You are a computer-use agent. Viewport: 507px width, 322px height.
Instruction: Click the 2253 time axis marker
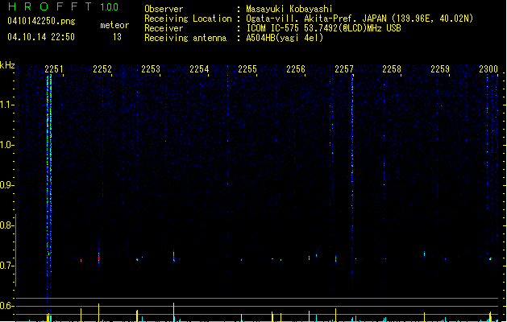(x=151, y=69)
